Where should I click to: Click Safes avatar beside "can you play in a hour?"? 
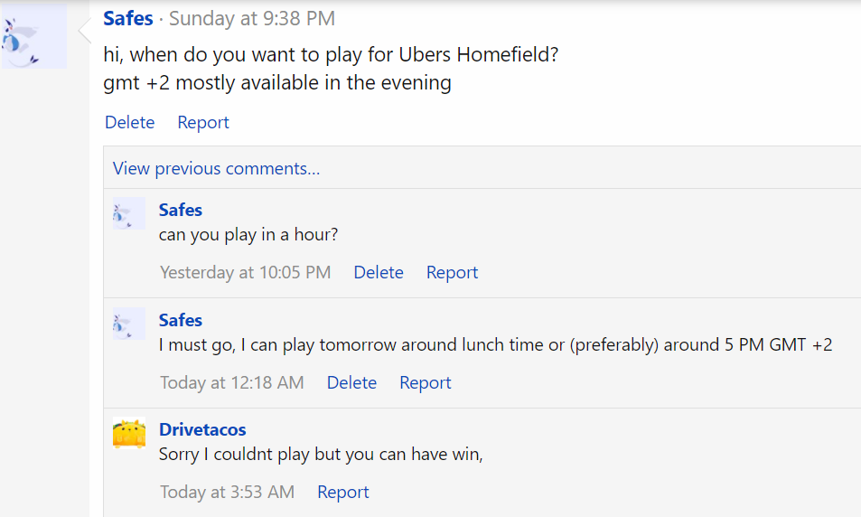(129, 213)
